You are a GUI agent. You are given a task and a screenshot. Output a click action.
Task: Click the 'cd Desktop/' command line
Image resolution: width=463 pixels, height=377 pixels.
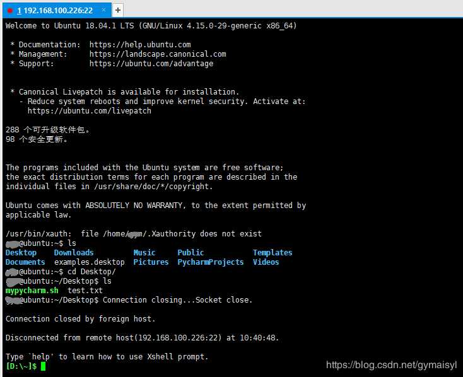(61, 272)
